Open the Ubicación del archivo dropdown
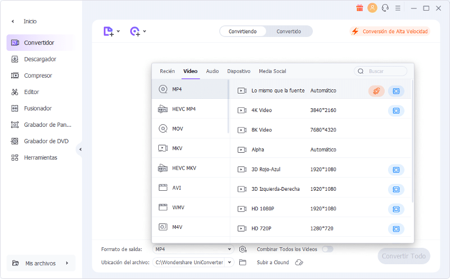Viewport: 450px width, 279px height. point(229,262)
